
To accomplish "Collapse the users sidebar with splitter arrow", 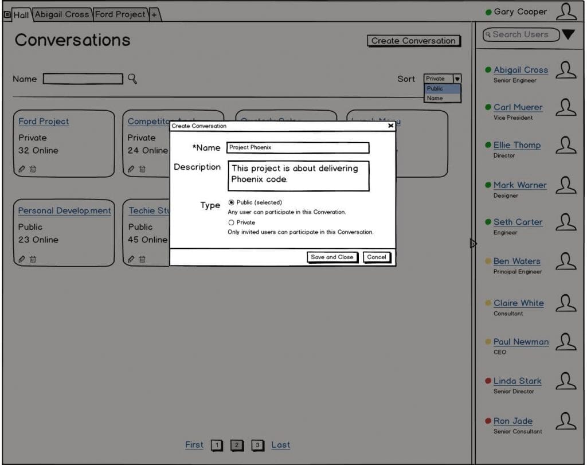I will pos(473,243).
